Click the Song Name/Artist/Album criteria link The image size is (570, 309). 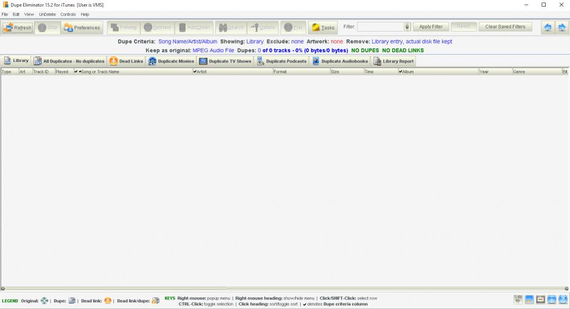click(187, 41)
